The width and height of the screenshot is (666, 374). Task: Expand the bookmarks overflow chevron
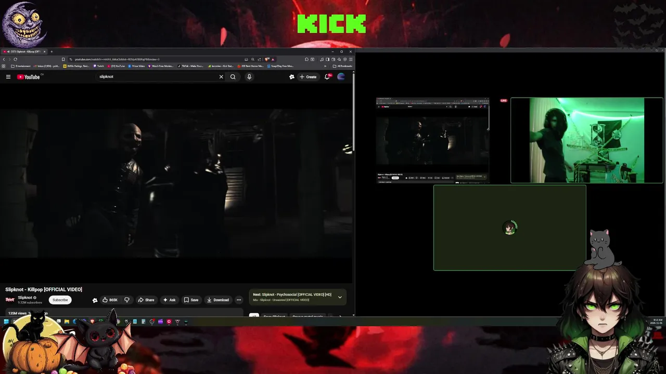[325, 66]
